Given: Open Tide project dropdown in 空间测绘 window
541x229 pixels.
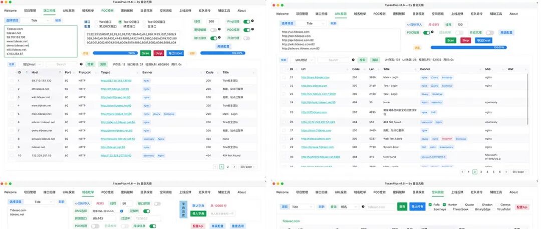Looking at the screenshot, I should click(x=302, y=207).
